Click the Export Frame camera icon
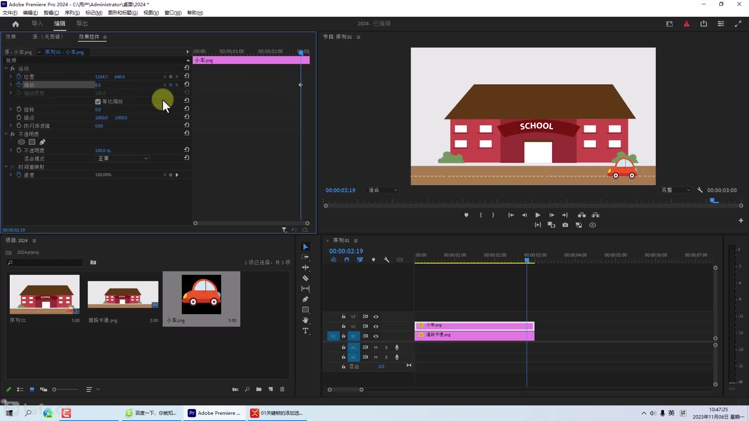Image resolution: width=749 pixels, height=421 pixels. (x=565, y=225)
